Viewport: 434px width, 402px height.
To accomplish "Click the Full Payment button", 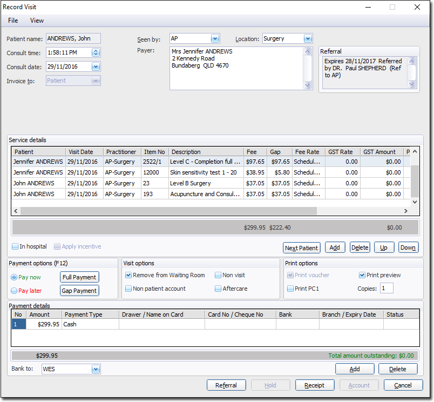I will pos(79,277).
